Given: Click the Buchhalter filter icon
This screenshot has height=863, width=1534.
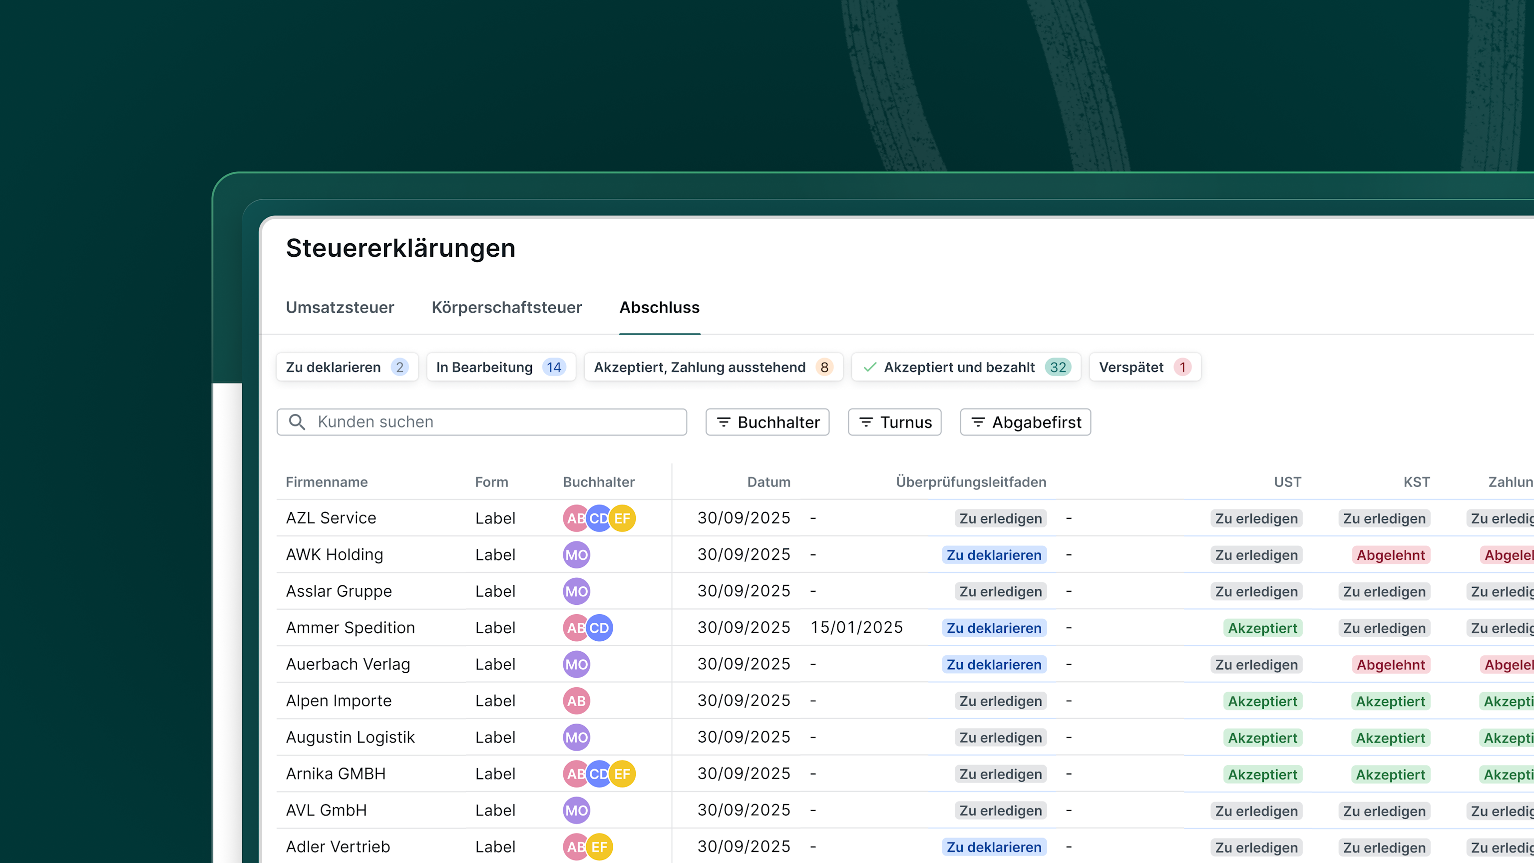Looking at the screenshot, I should tap(724, 422).
